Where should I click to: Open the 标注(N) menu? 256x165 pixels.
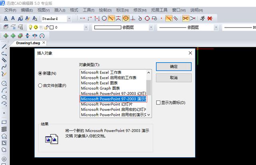[x=122, y=10]
